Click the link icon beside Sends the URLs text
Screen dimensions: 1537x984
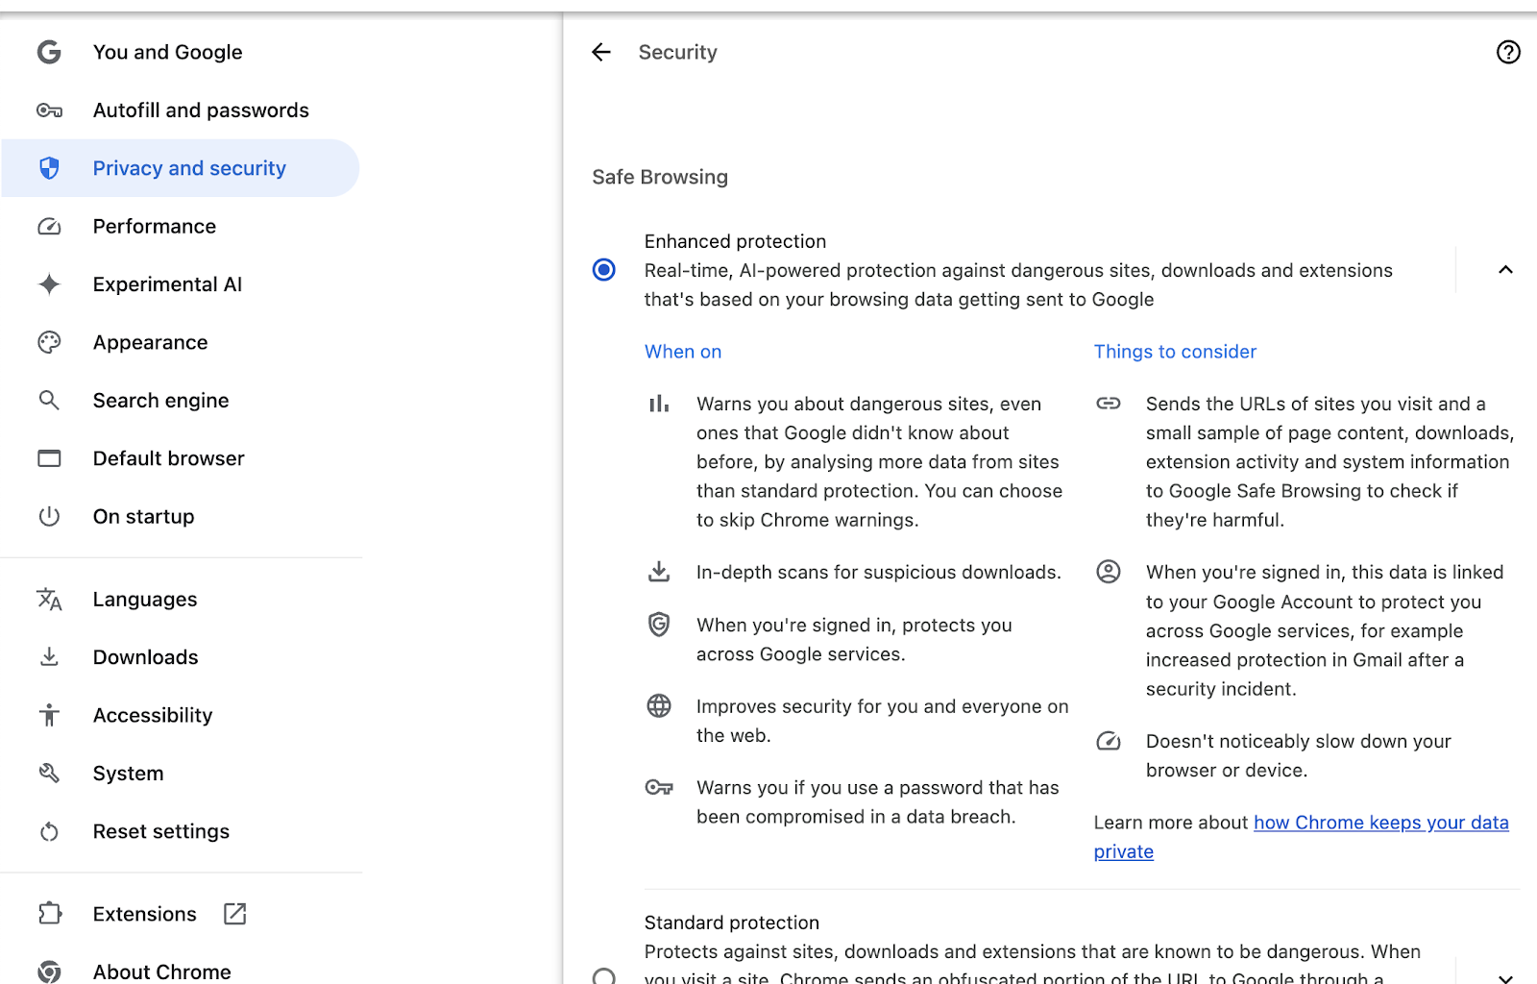pos(1109,404)
